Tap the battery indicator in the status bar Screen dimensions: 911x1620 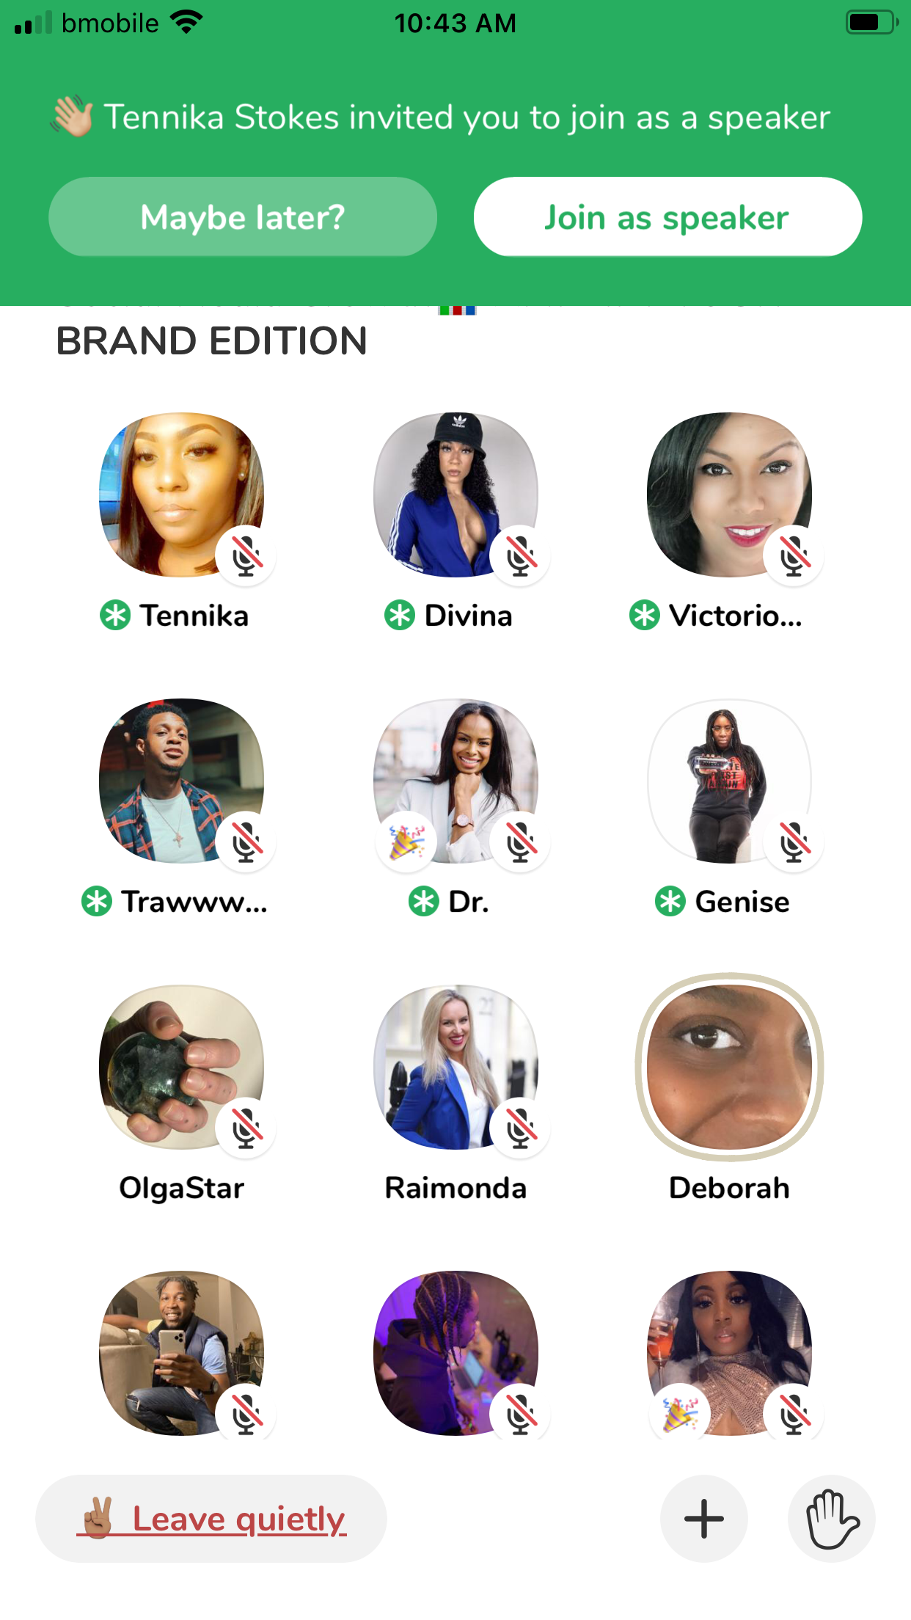tap(872, 23)
